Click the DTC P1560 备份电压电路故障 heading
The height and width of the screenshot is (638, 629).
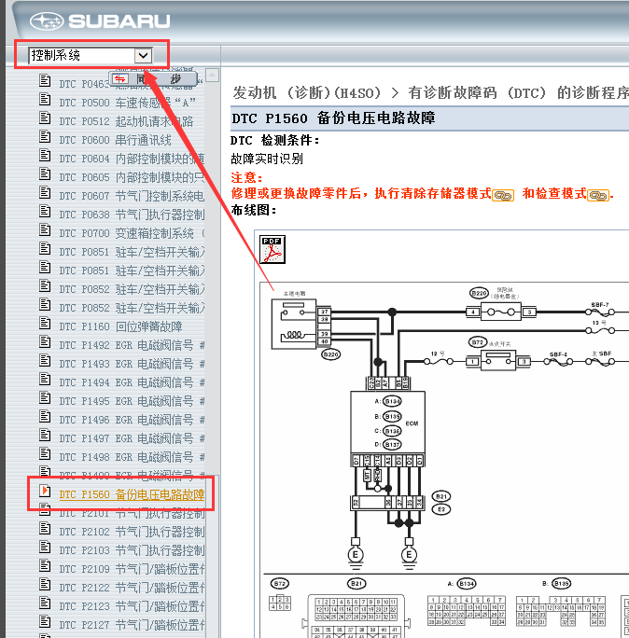click(333, 118)
